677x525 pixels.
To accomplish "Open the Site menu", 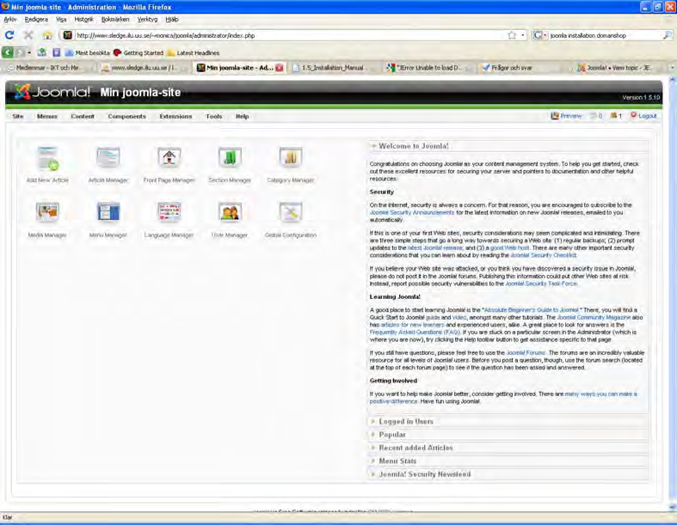I will 18,117.
